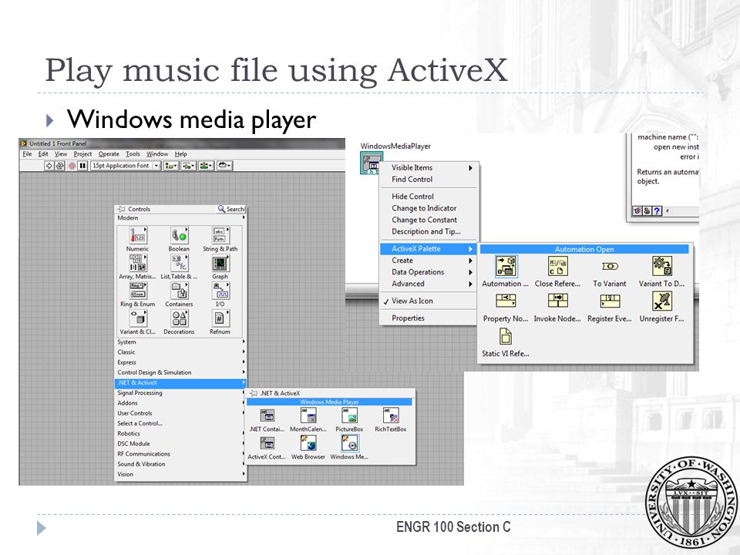The height and width of the screenshot is (555, 740).
Task: Open the Tools menu
Action: pyautogui.click(x=133, y=154)
